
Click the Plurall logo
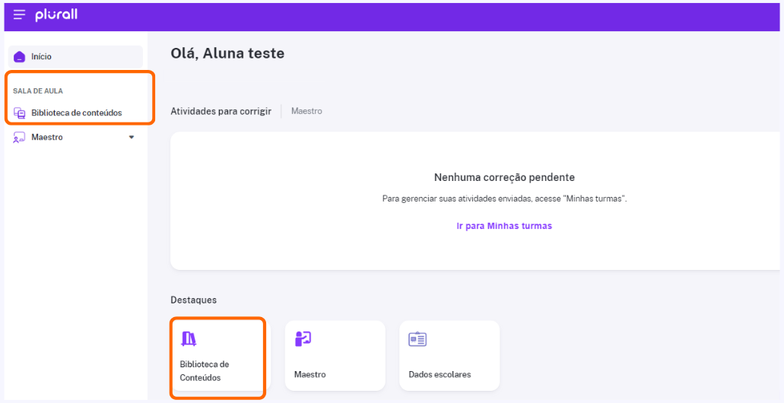(56, 15)
